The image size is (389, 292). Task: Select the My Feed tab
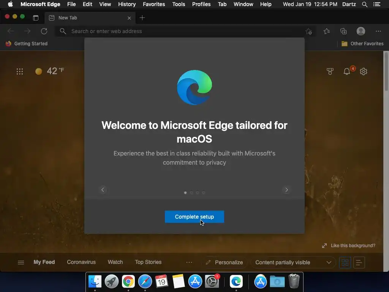coord(44,262)
